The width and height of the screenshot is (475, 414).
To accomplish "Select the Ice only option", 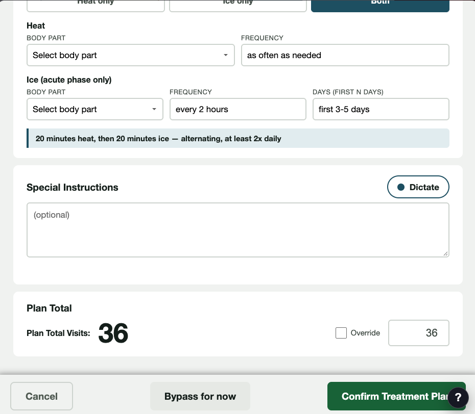I will [238, 6].
